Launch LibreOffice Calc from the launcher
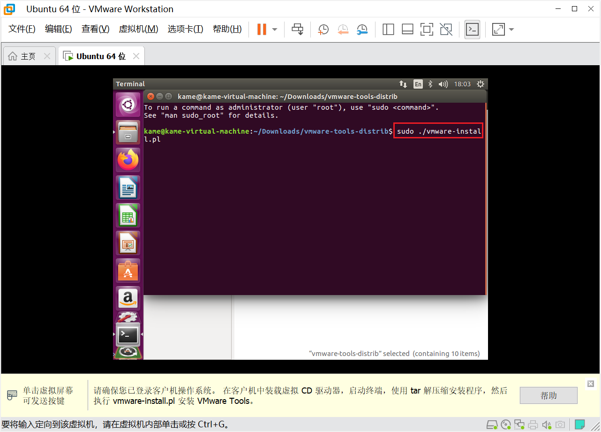Screen dimensions: 601x432 coord(128,215)
